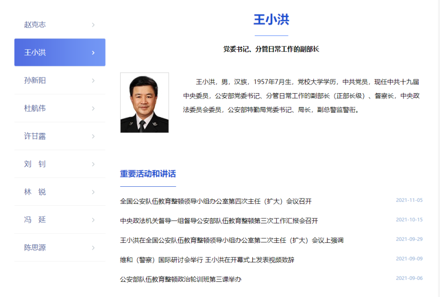Select 赵克志 in the sidebar list
This screenshot has width=440, height=297.
click(35, 25)
